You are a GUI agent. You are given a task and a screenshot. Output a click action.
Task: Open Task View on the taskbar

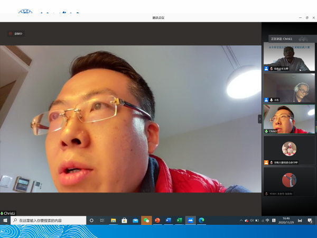(x=102, y=220)
